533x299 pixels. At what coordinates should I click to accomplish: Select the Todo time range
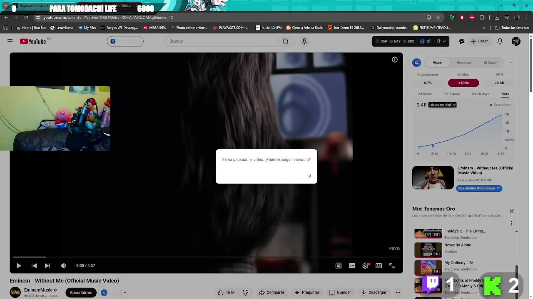click(505, 94)
